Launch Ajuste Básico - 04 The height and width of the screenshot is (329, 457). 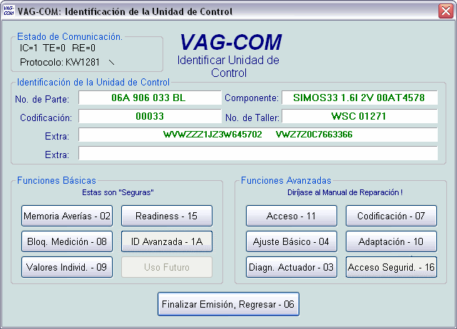click(292, 241)
